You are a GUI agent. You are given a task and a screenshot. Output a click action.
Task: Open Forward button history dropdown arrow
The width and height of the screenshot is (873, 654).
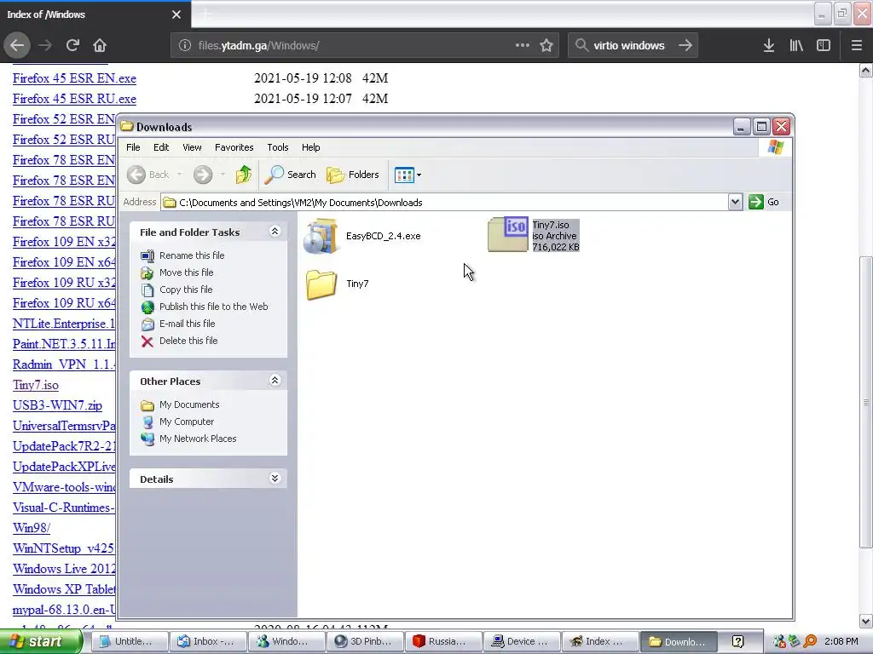[223, 175]
